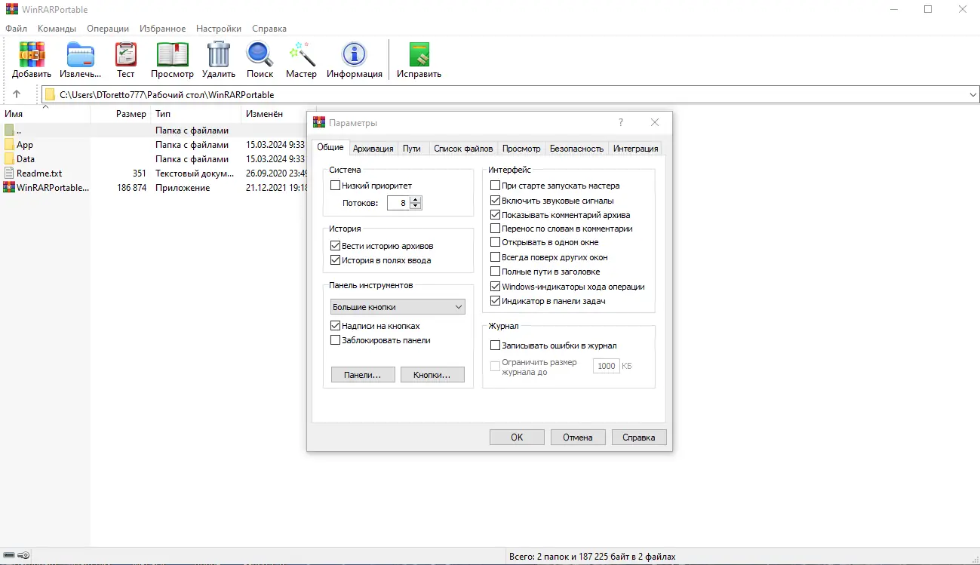Image resolution: width=980 pixels, height=565 pixels.
Task: Click the Справка button in dialog
Action: [639, 438]
